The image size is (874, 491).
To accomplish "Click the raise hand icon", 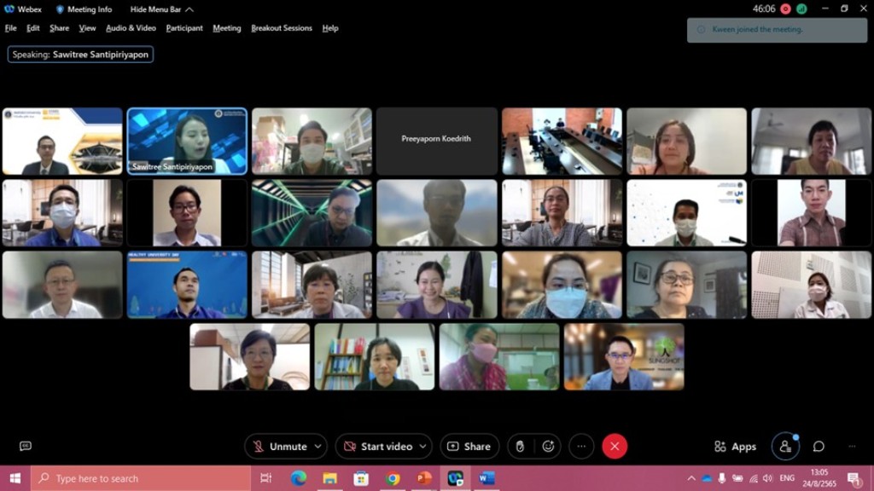I will tap(520, 446).
